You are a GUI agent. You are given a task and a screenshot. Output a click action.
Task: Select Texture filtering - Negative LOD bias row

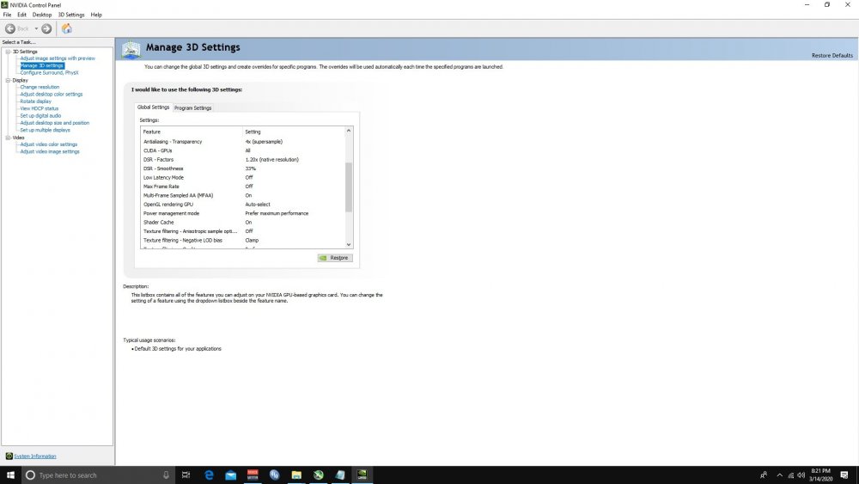[243, 240]
